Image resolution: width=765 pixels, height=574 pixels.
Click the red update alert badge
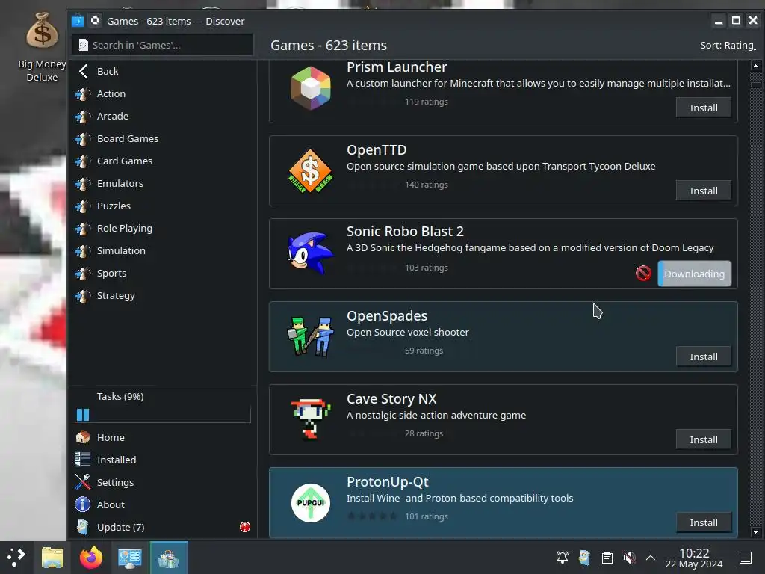(245, 527)
